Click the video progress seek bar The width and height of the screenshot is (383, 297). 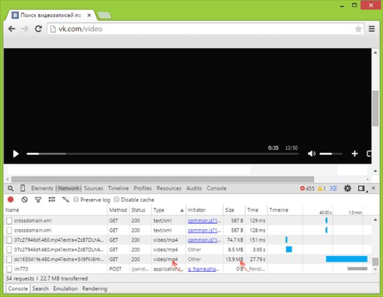click(163, 154)
